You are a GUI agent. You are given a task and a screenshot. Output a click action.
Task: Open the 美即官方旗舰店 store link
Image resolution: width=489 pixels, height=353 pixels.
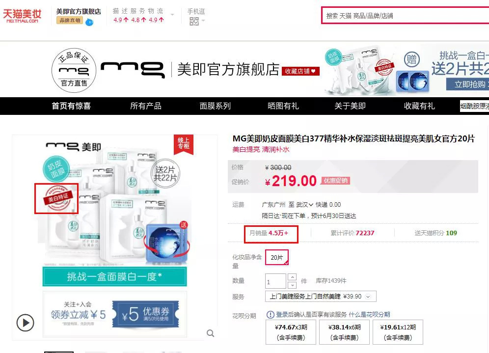pos(79,12)
